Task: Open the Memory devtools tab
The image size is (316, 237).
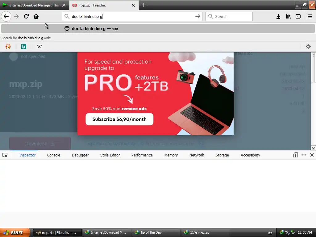Action: point(171,155)
